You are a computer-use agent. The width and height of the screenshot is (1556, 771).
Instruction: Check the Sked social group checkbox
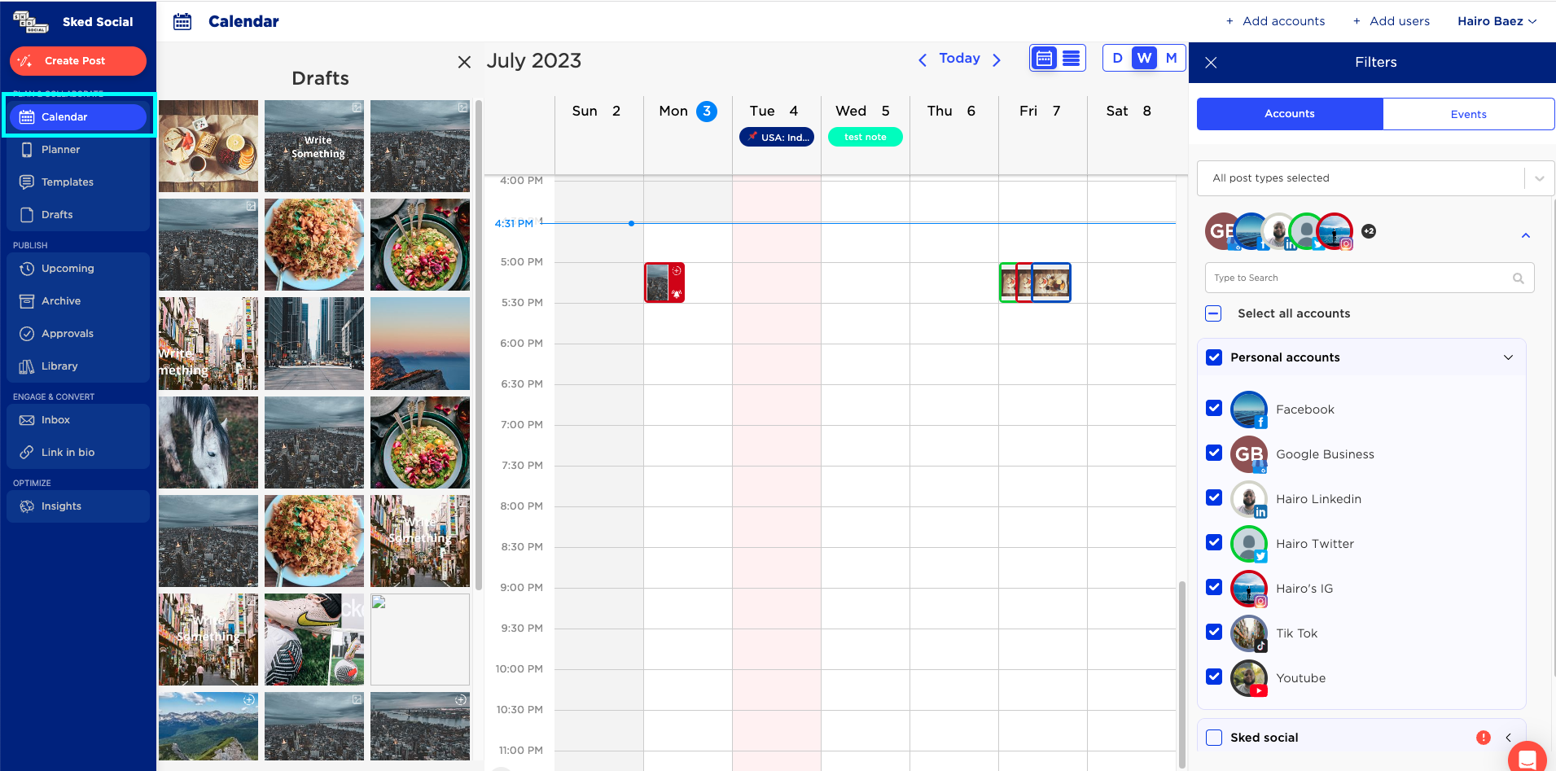click(x=1214, y=738)
